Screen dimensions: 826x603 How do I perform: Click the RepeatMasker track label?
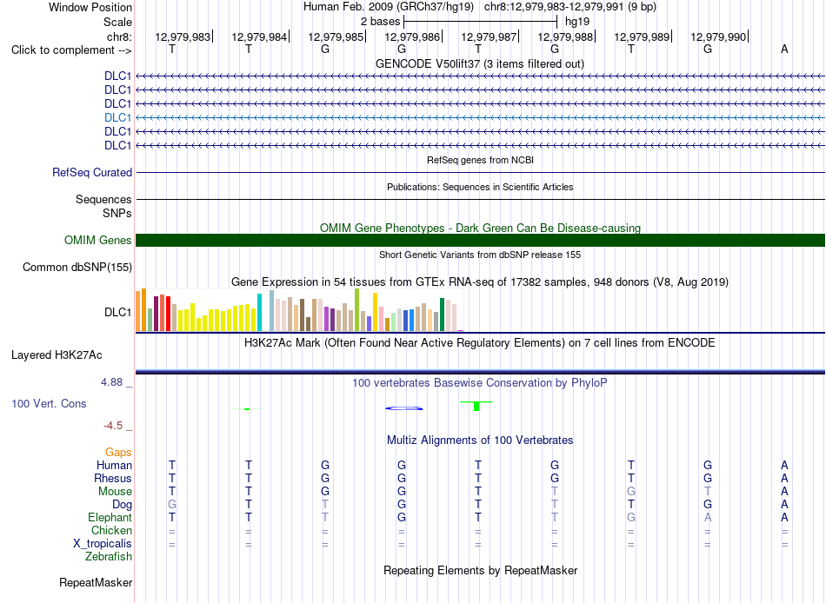click(x=96, y=582)
